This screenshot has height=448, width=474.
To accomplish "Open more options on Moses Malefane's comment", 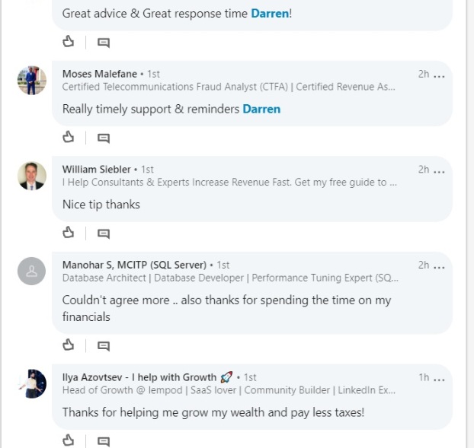I will pos(439,75).
